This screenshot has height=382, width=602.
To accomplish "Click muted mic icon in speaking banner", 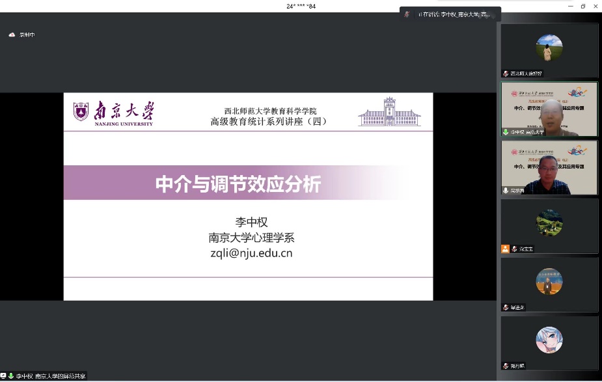I will tap(407, 14).
